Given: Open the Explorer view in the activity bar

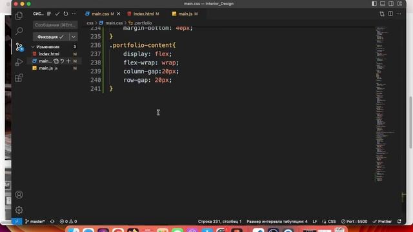Looking at the screenshot, I should [x=19, y=15].
